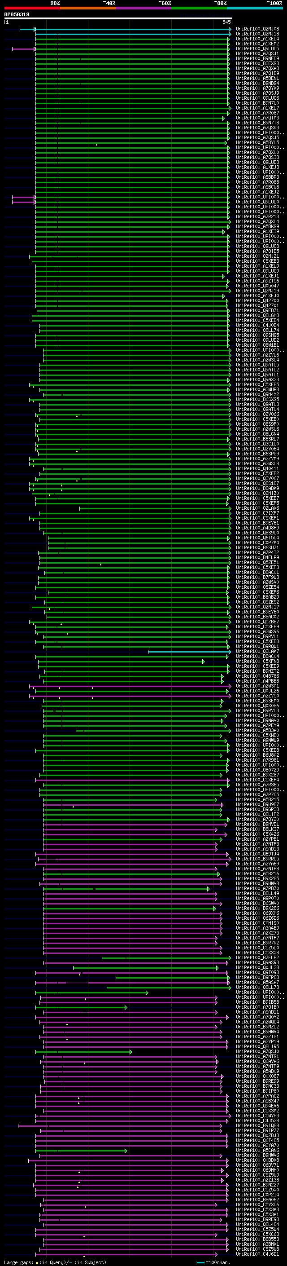The width and height of the screenshot is (287, 1266).
Task: Open the UniRef100_Q2MJ08 hit label
Action: pyautogui.click(x=257, y=29)
